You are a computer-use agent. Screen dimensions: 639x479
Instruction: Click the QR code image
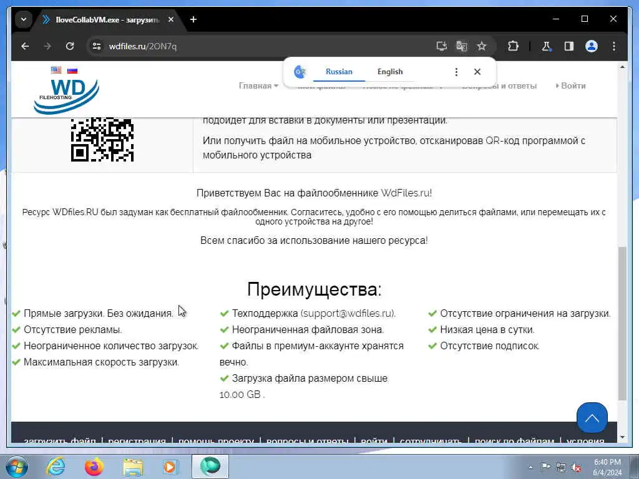[x=102, y=140]
